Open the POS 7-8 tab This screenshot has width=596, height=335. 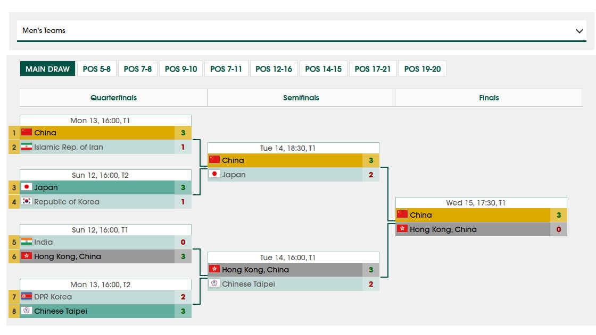click(x=138, y=68)
